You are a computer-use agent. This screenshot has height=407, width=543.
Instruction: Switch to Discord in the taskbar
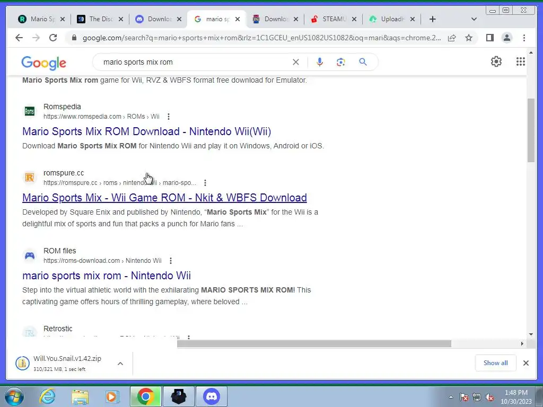(x=212, y=396)
